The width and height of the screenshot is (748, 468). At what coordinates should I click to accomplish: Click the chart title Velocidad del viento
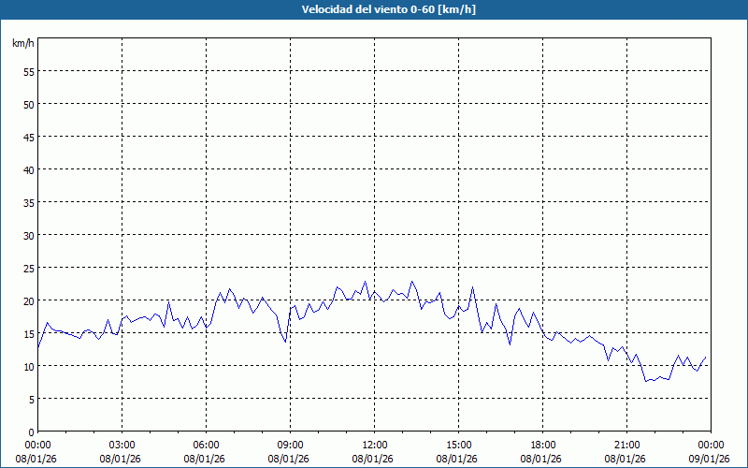click(374, 9)
